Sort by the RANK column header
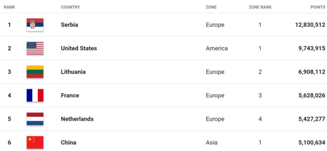 [x=9, y=7]
